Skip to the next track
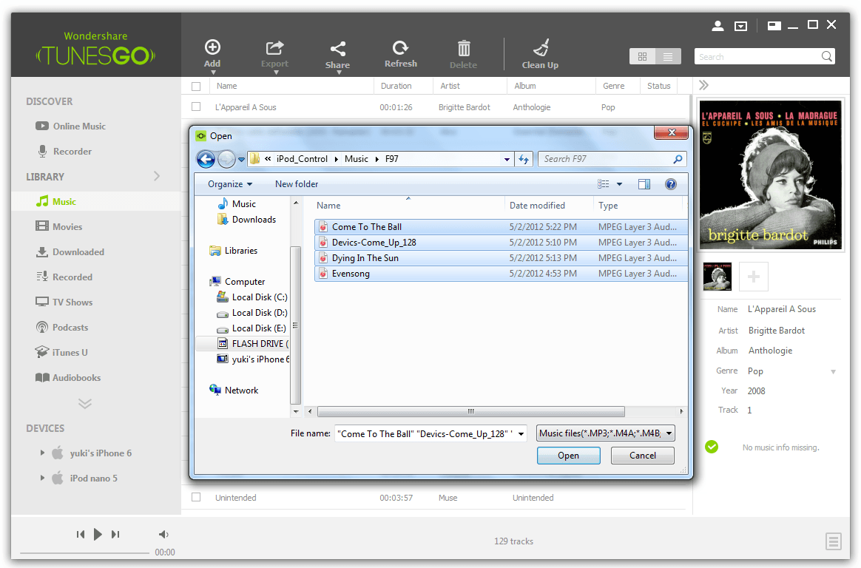Screen dimensions: 861x568 pyautogui.click(x=115, y=535)
